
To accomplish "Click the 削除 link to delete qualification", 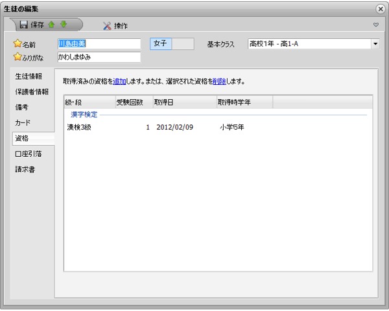I will pos(219,82).
